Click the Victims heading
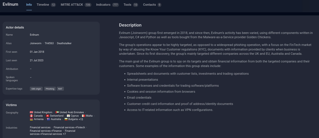The width and height of the screenshot is (319, 138). [11, 105]
